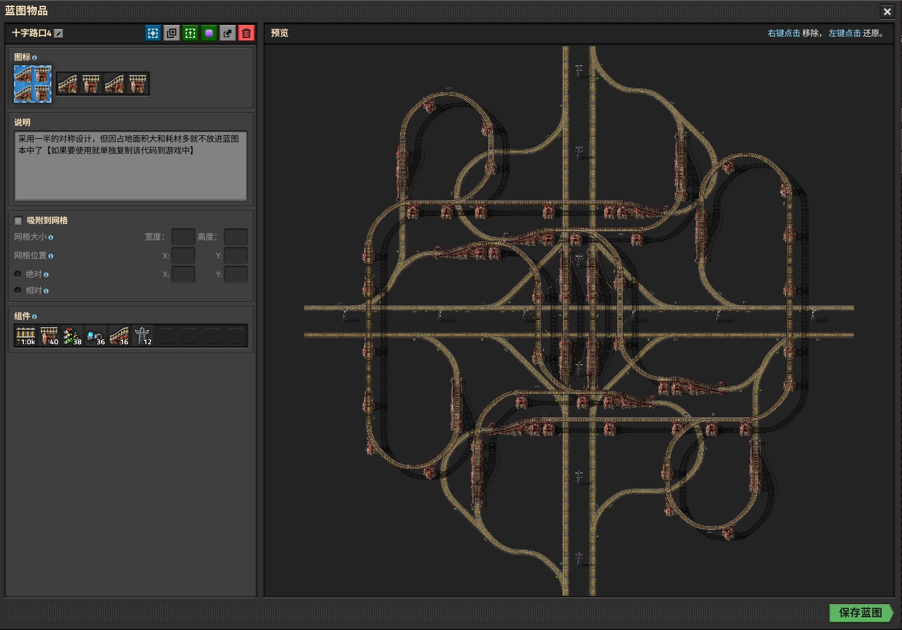Click the pencil icon to rename 十字路口4
The image size is (902, 630).
(x=58, y=33)
